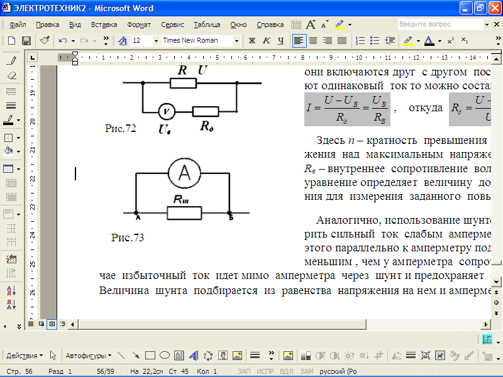Select the Oval drawing tool
Image resolution: width=503 pixels, height=377 pixels.
coord(165,355)
